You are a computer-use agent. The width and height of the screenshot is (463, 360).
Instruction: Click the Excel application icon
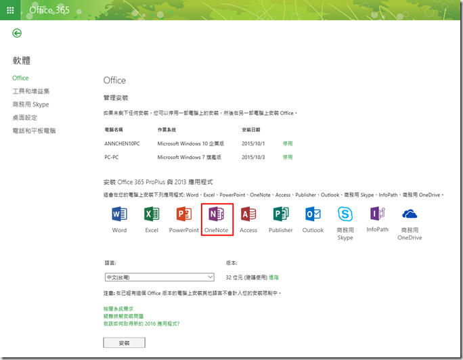coord(152,215)
